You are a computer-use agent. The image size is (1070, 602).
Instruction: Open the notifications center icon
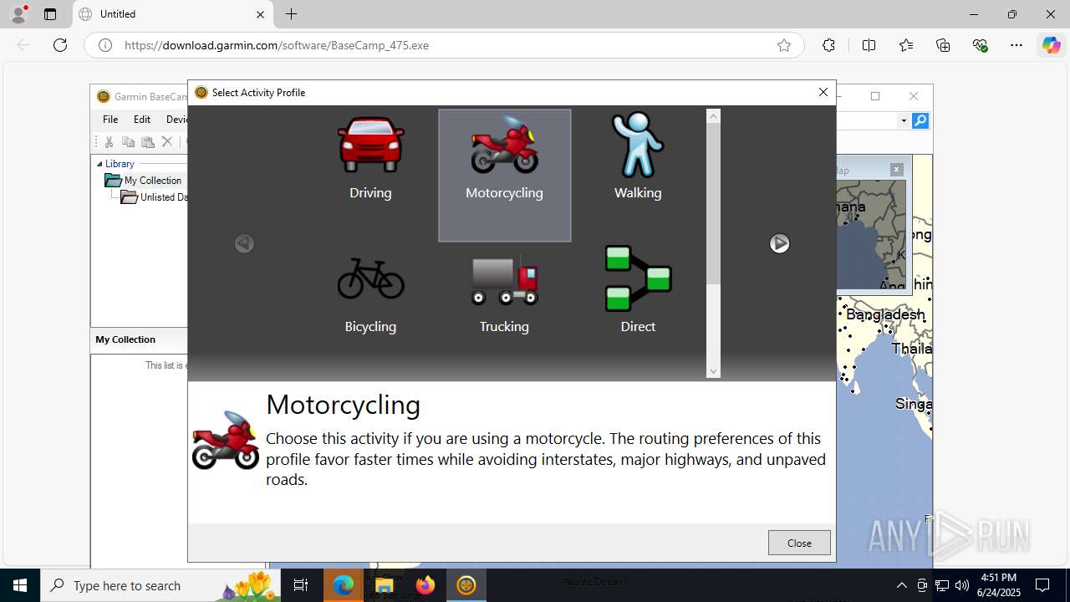(1043, 585)
